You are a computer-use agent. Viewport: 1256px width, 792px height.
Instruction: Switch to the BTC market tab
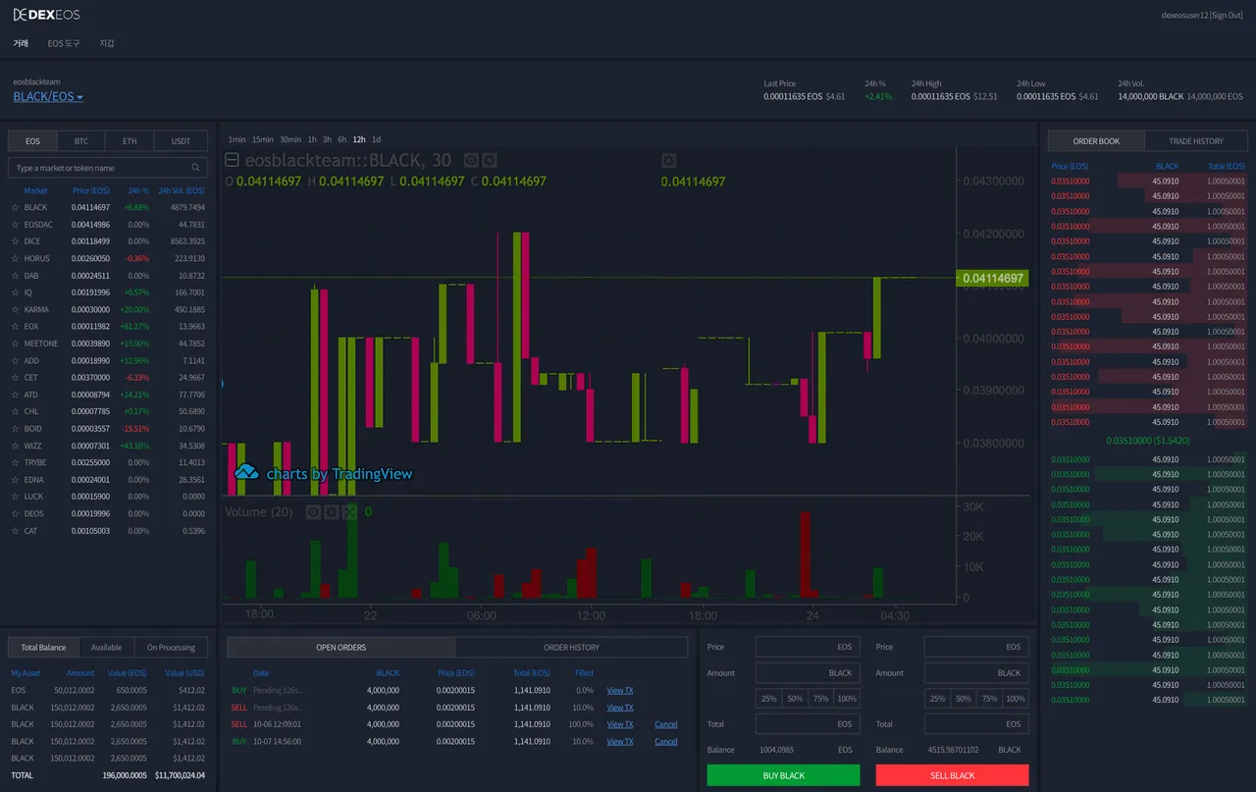point(81,141)
